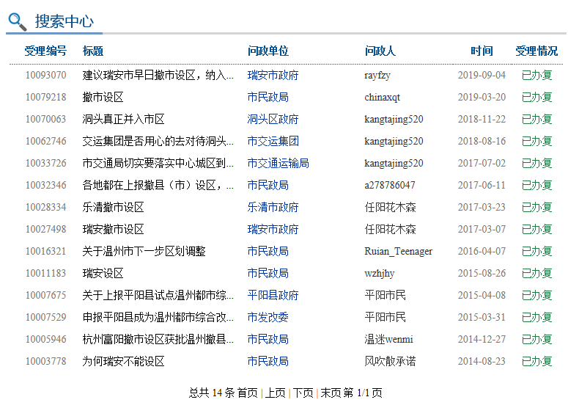Click the 问政单位 column header
568x419 pixels.
click(x=268, y=51)
